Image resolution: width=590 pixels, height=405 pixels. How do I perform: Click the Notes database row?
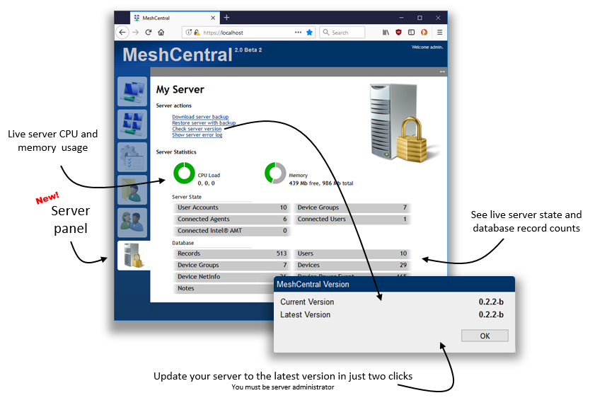(224, 288)
